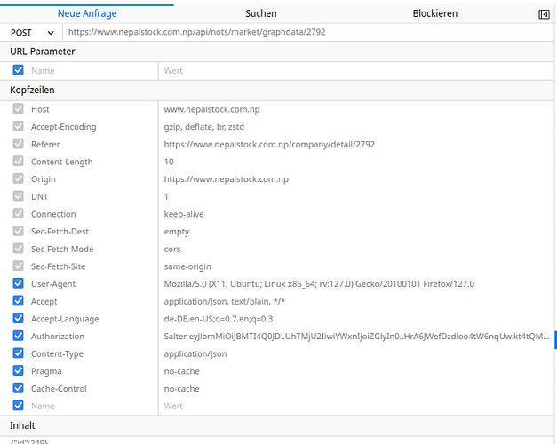
Task: Open the POST method dropdown
Action: click(x=31, y=32)
